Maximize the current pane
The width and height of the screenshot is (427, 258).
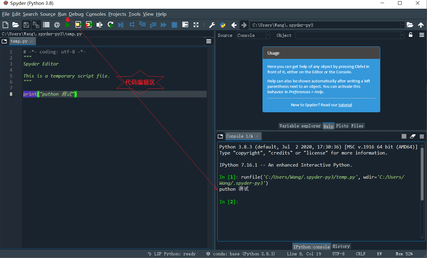tap(185, 25)
